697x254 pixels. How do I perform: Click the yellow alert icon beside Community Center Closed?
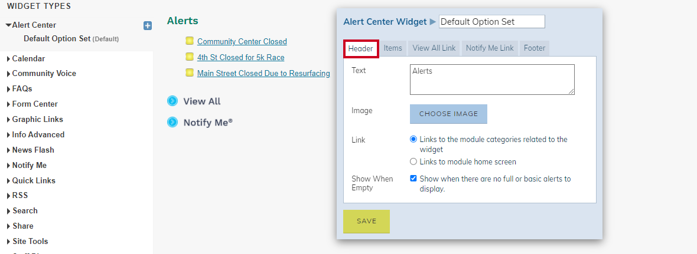coord(190,41)
